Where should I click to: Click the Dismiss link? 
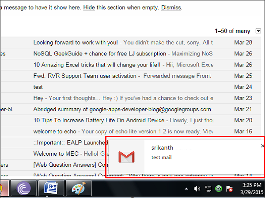[171, 7]
